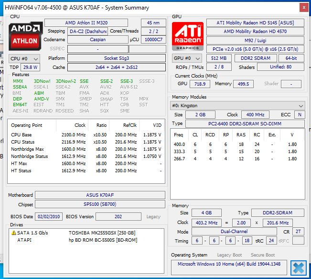This screenshot has height=279, width=311.
Task: Click the ROPs / TMUs value 2 / 8
Action: [219, 67]
